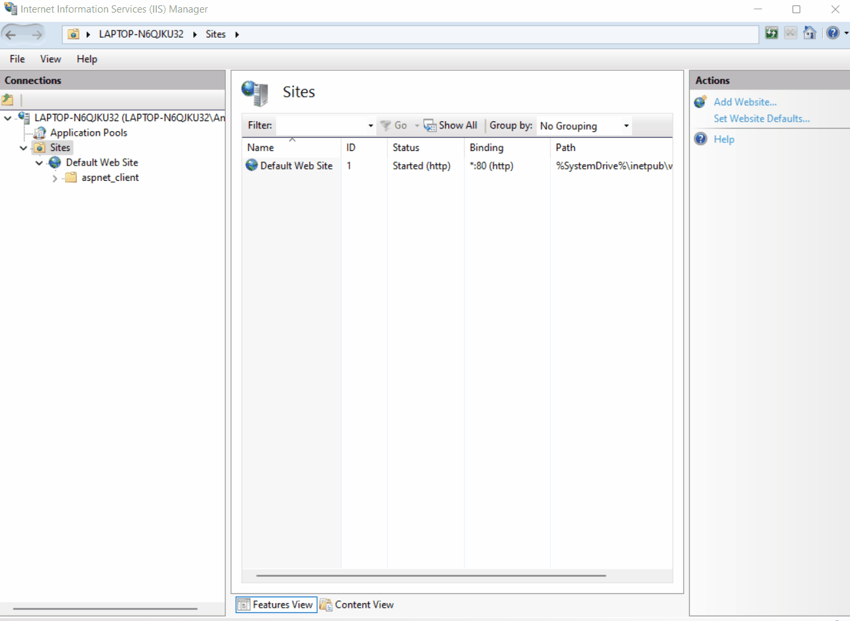Screen dimensions: 850x621
Task: Collapse the Default Web Site tree node
Action: coord(40,163)
